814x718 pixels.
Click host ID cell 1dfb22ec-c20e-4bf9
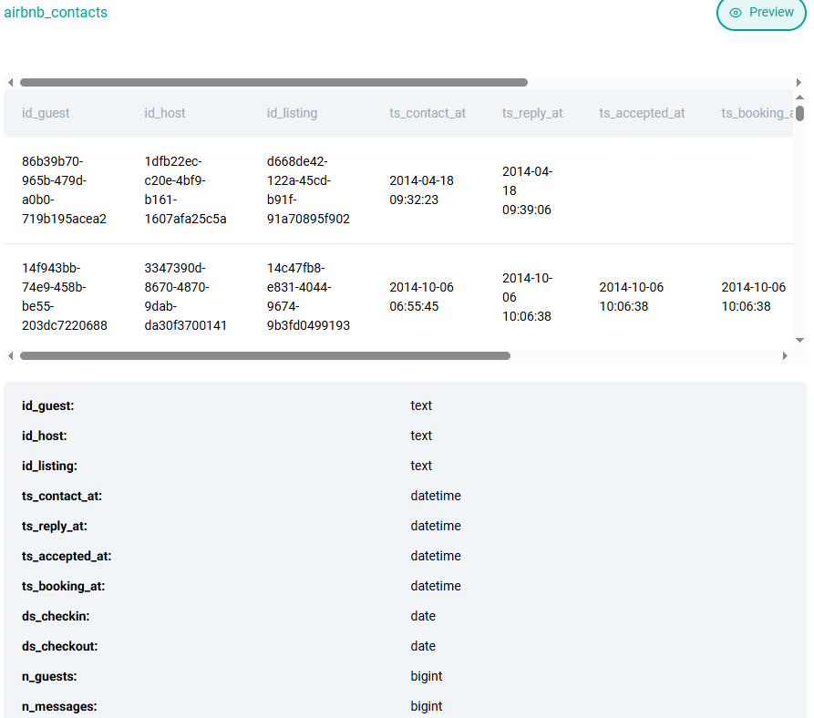click(185, 190)
